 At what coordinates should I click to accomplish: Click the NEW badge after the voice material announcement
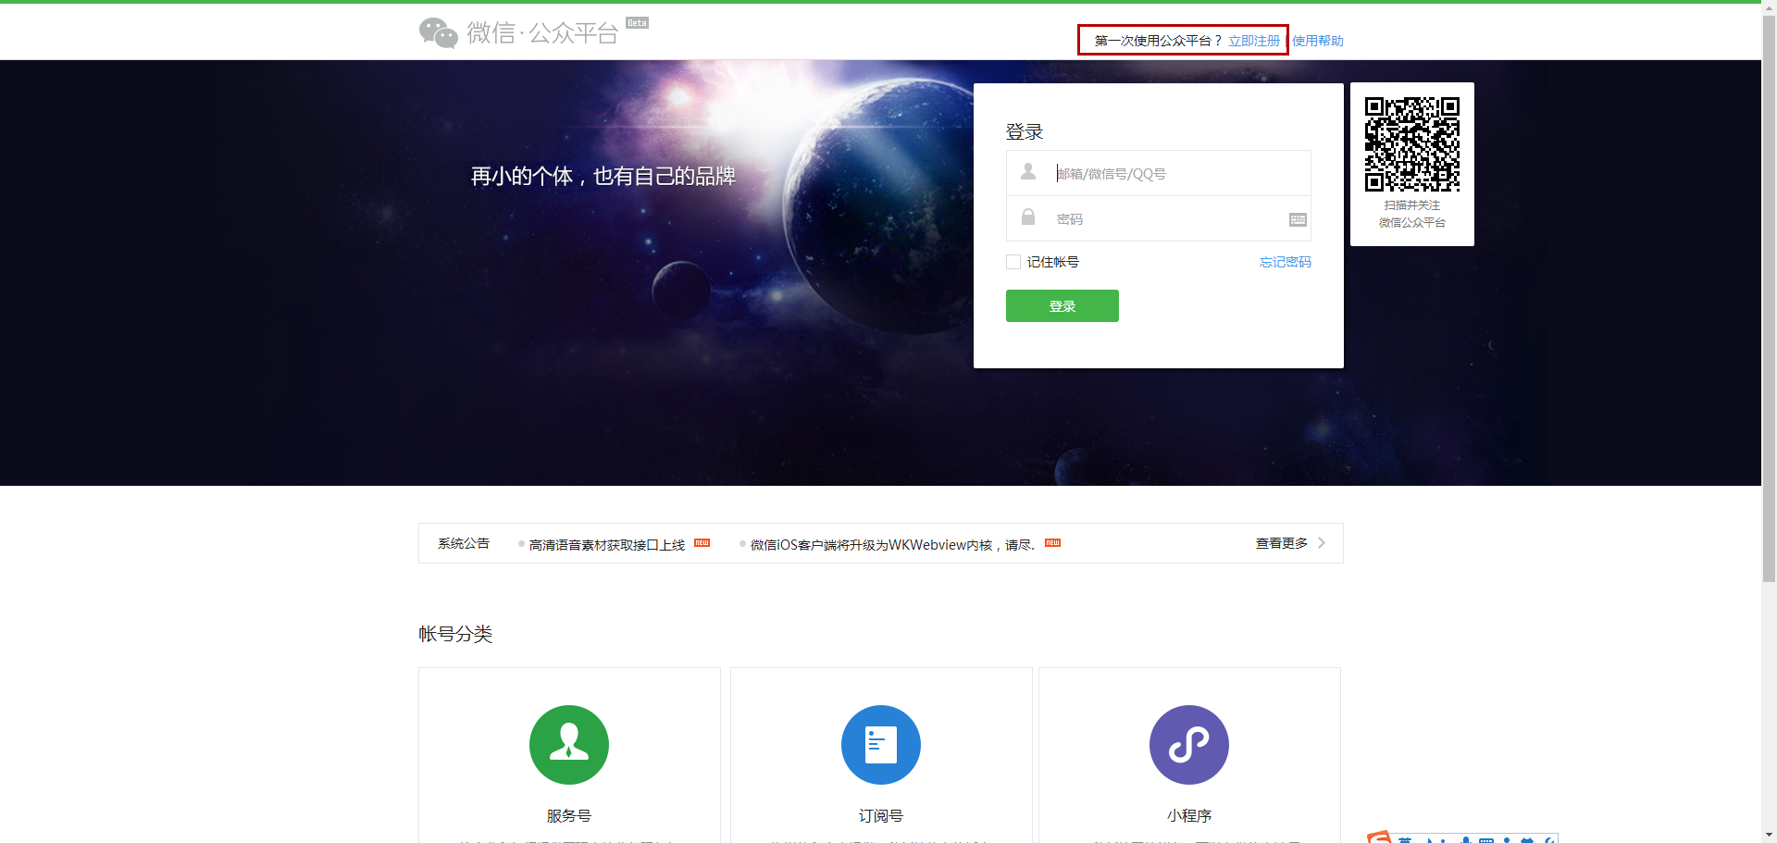pyautogui.click(x=702, y=543)
